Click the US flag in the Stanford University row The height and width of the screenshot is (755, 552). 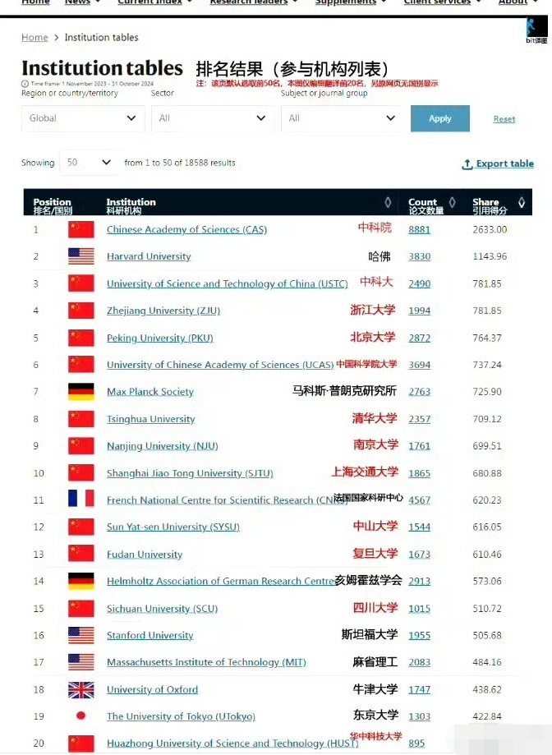click(x=80, y=636)
